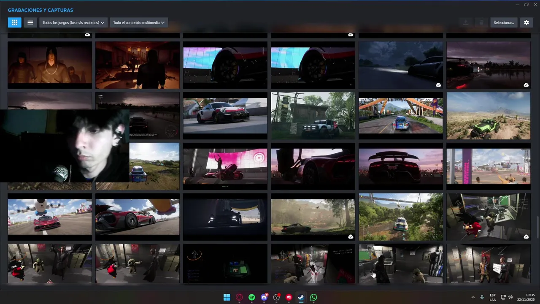Open dark car with headlights in hangar screenshot

[x=225, y=217]
